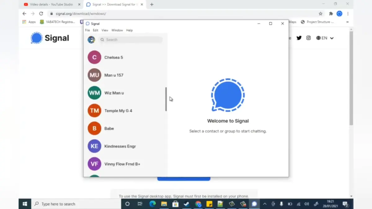372x209 pixels.
Task: Close the YouTube Studio tab
Action: pyautogui.click(x=79, y=5)
